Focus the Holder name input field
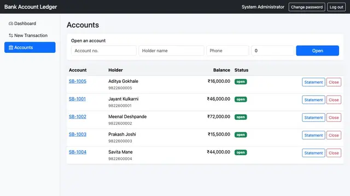Viewport: 350px width, 196px height. pyautogui.click(x=171, y=51)
